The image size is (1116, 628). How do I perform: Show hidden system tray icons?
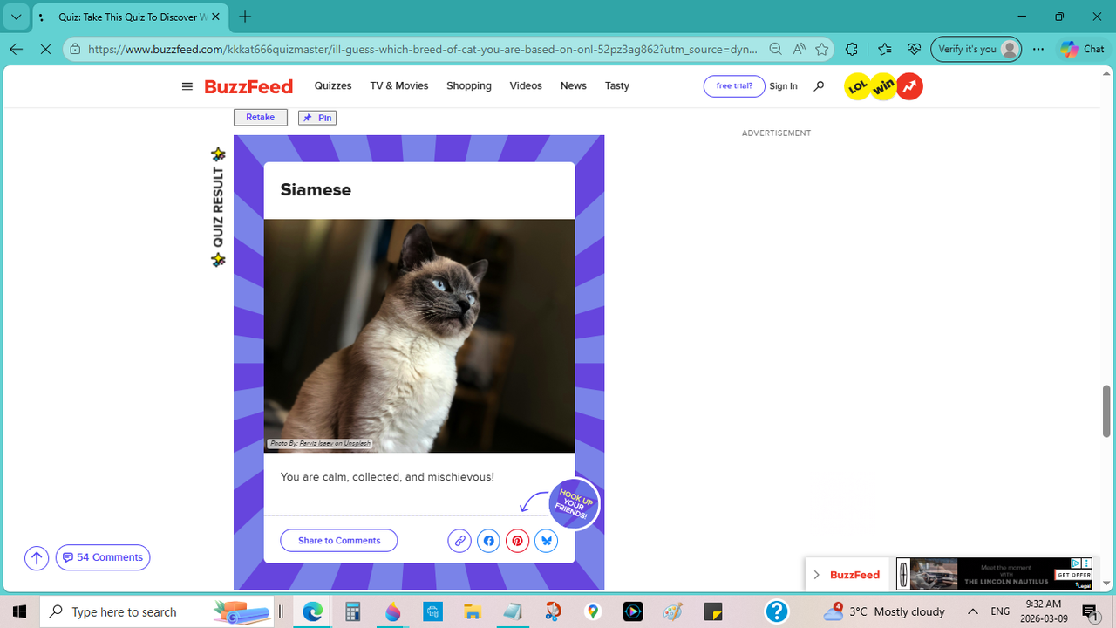973,611
